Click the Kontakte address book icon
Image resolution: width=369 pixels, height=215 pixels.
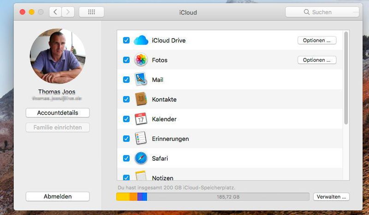coord(141,99)
